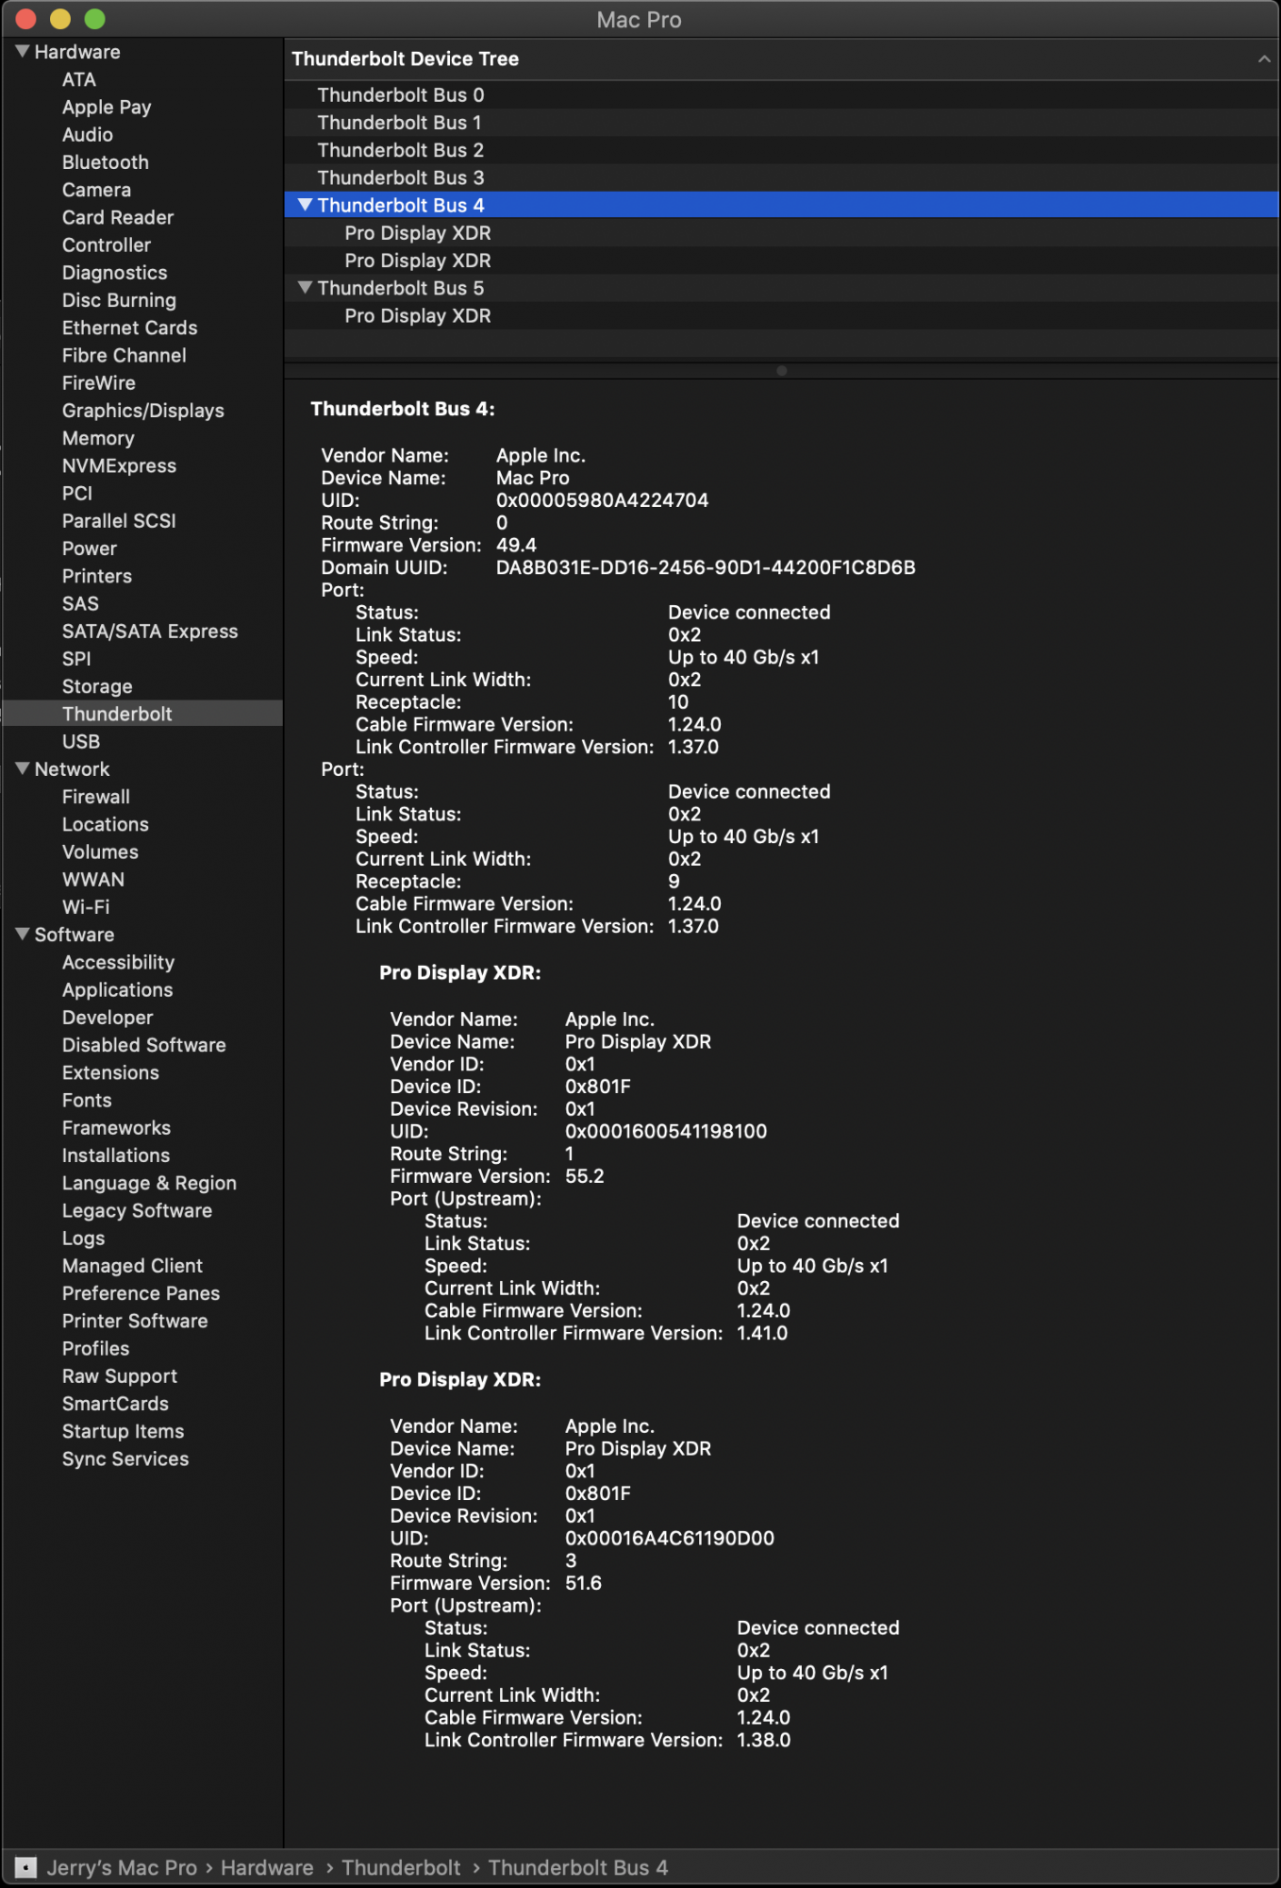Select Disabled Software entry
The height and width of the screenshot is (1888, 1281).
(144, 1045)
